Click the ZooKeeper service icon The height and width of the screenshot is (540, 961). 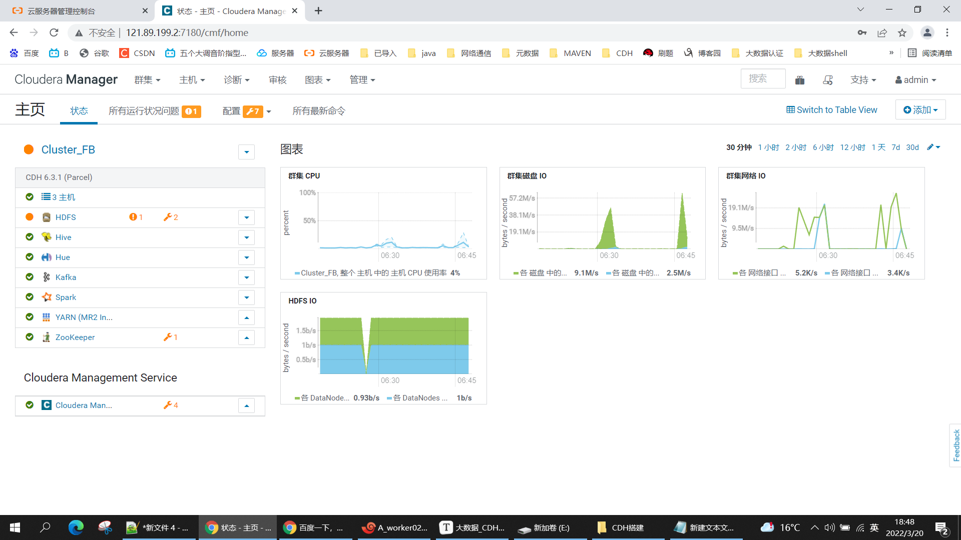pos(47,337)
